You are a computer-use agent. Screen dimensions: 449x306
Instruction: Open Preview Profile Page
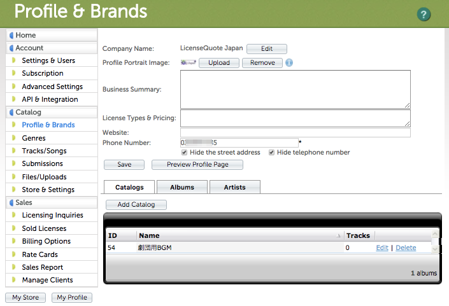197,165
